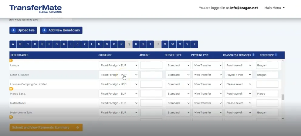301x136 pixels.
Task: Open reason for transfer for Matro Ita Nv
Action: [238, 103]
